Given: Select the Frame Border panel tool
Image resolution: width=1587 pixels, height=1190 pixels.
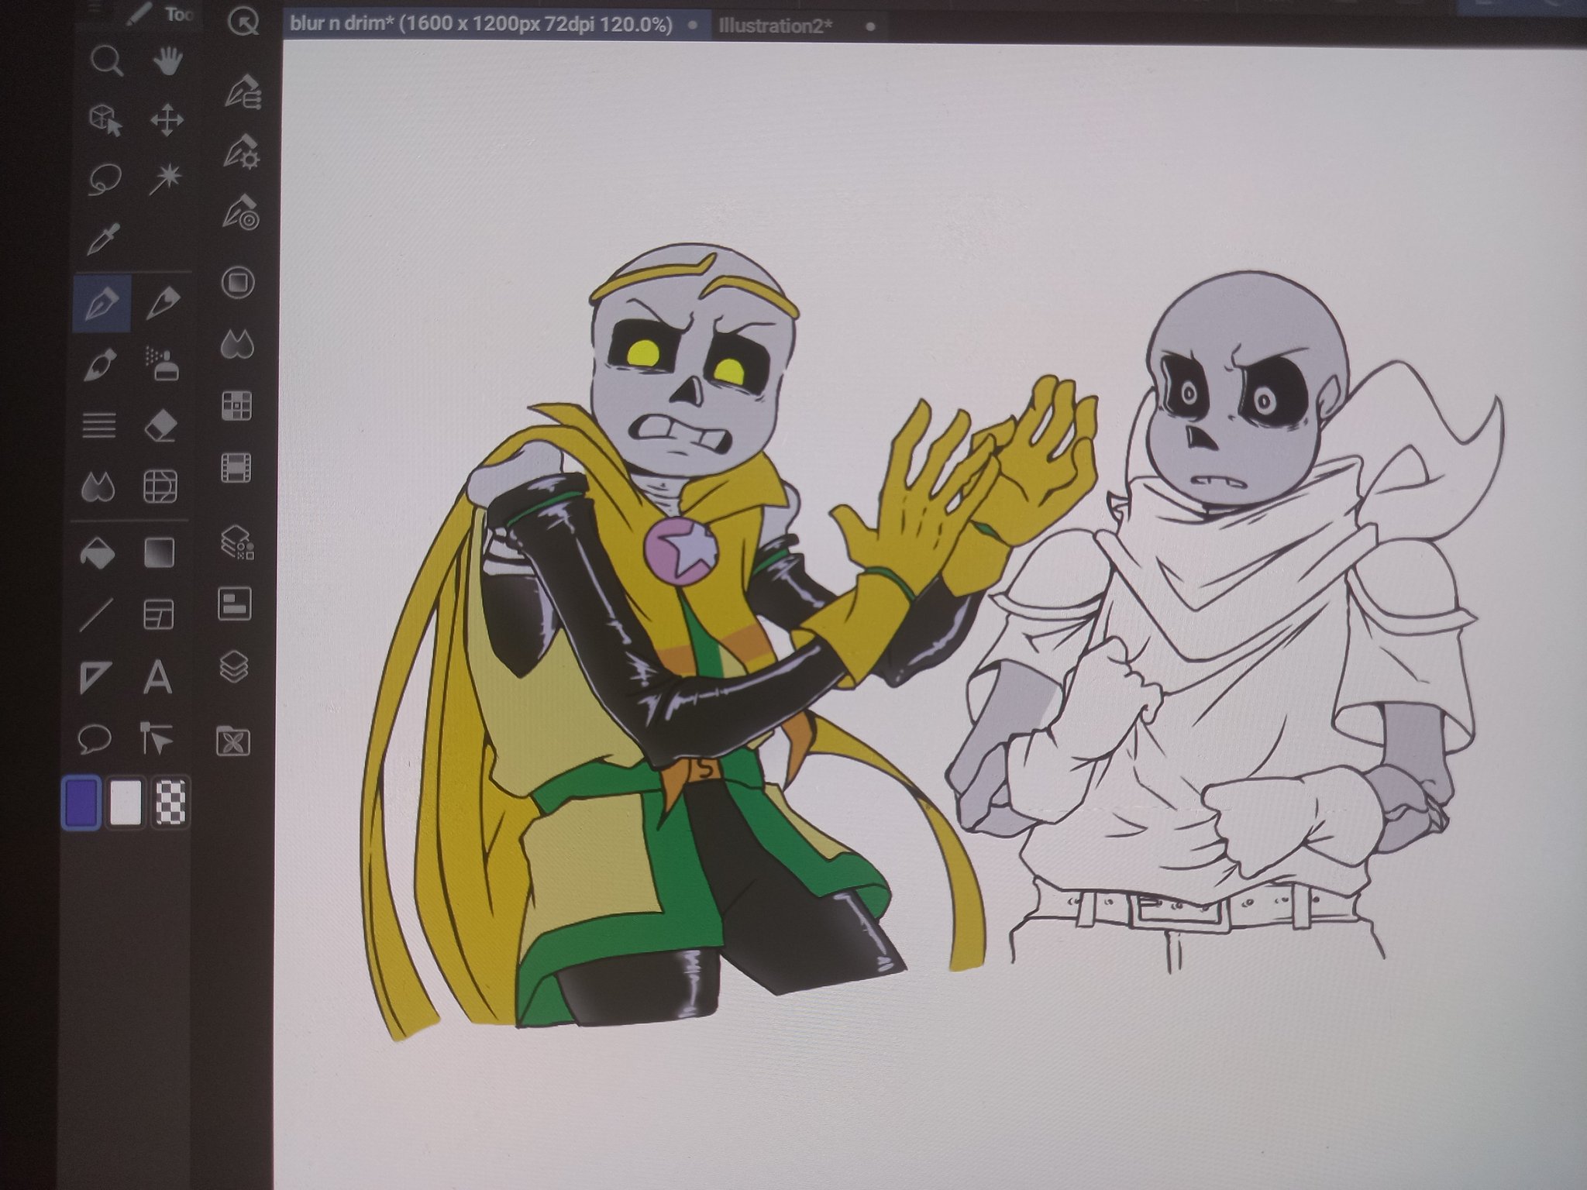Looking at the screenshot, I should pyautogui.click(x=159, y=615).
